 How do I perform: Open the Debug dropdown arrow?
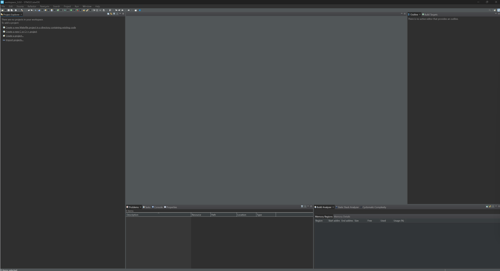(x=68, y=10)
